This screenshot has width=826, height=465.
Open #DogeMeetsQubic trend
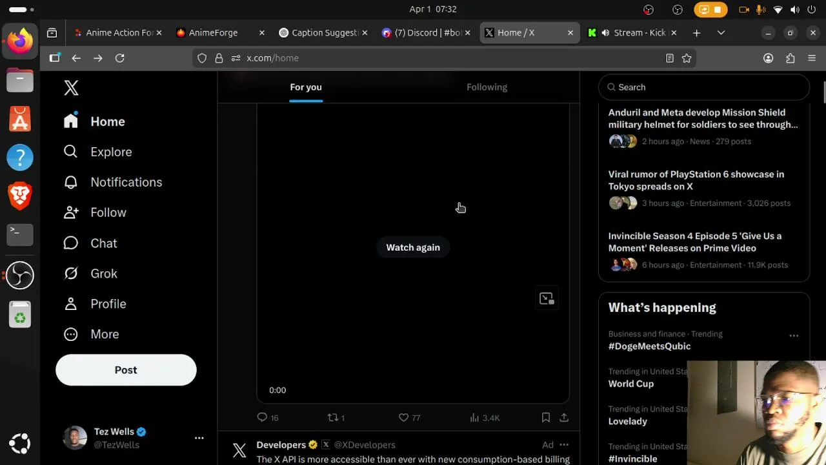click(649, 346)
